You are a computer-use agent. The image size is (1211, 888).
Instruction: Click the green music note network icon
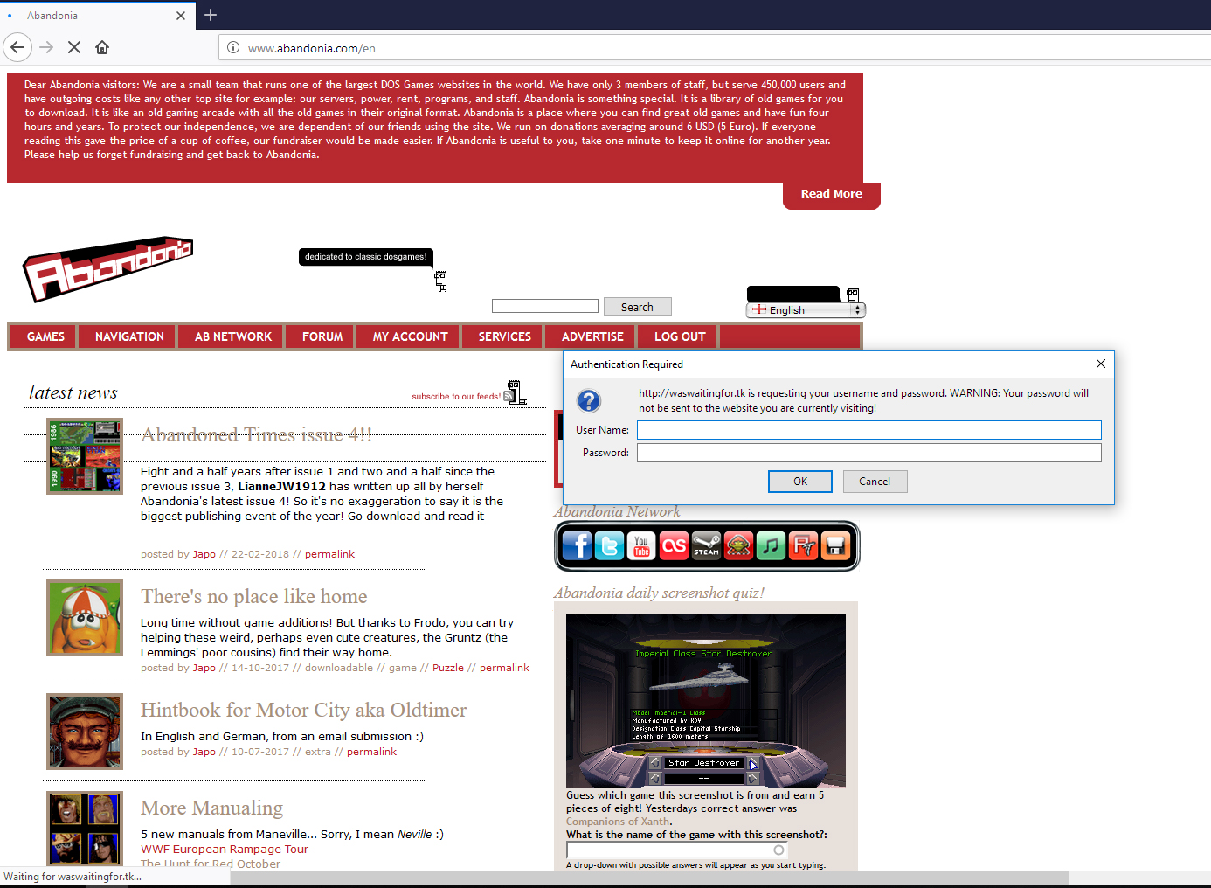coord(771,546)
